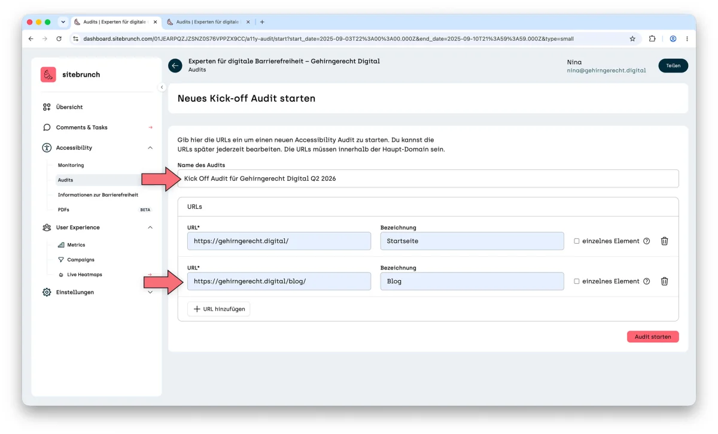Image resolution: width=718 pixels, height=434 pixels.
Task: Open the browser three-dot menu
Action: tap(687, 38)
